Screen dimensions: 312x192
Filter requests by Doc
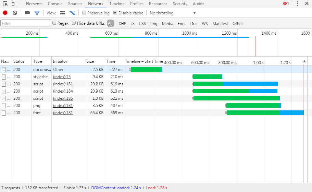tap(194, 24)
